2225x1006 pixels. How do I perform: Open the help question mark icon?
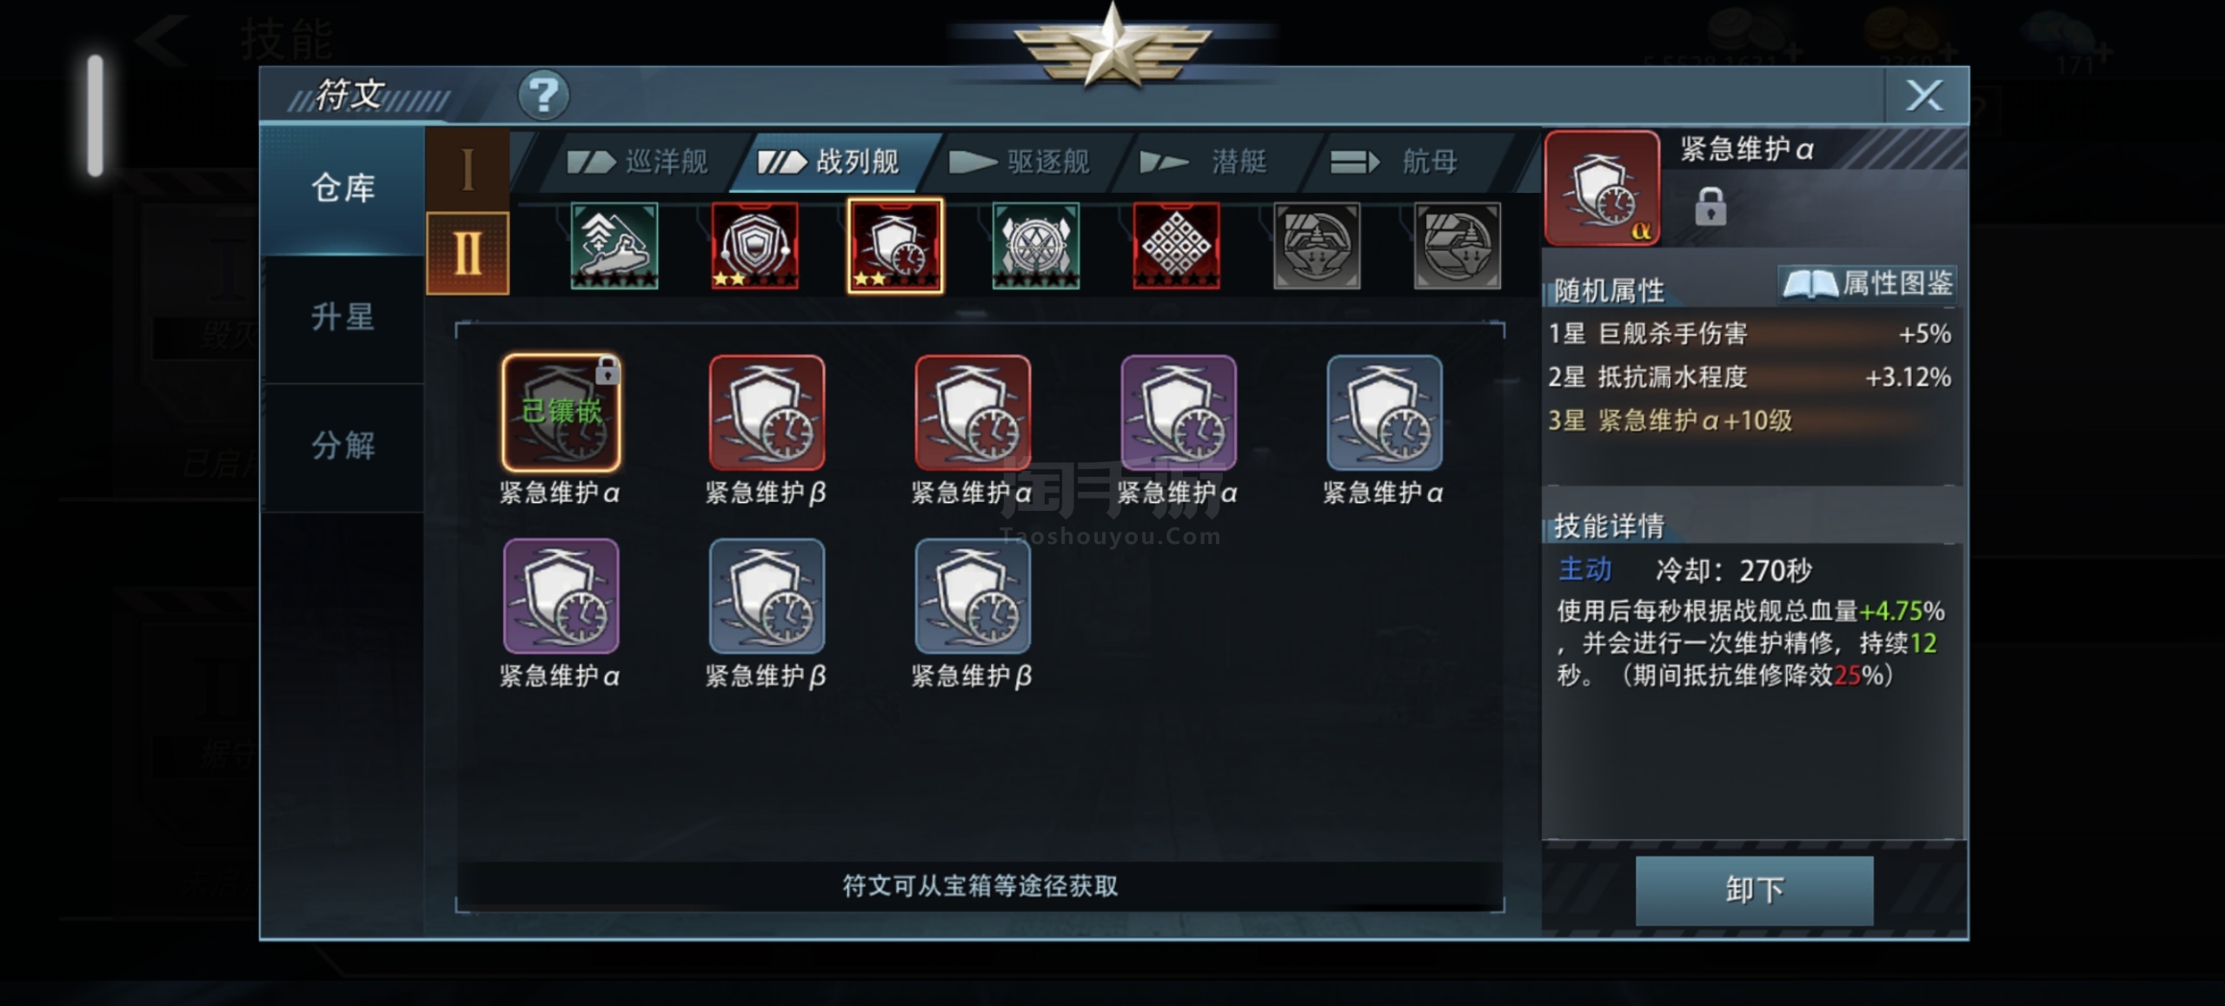click(x=544, y=95)
